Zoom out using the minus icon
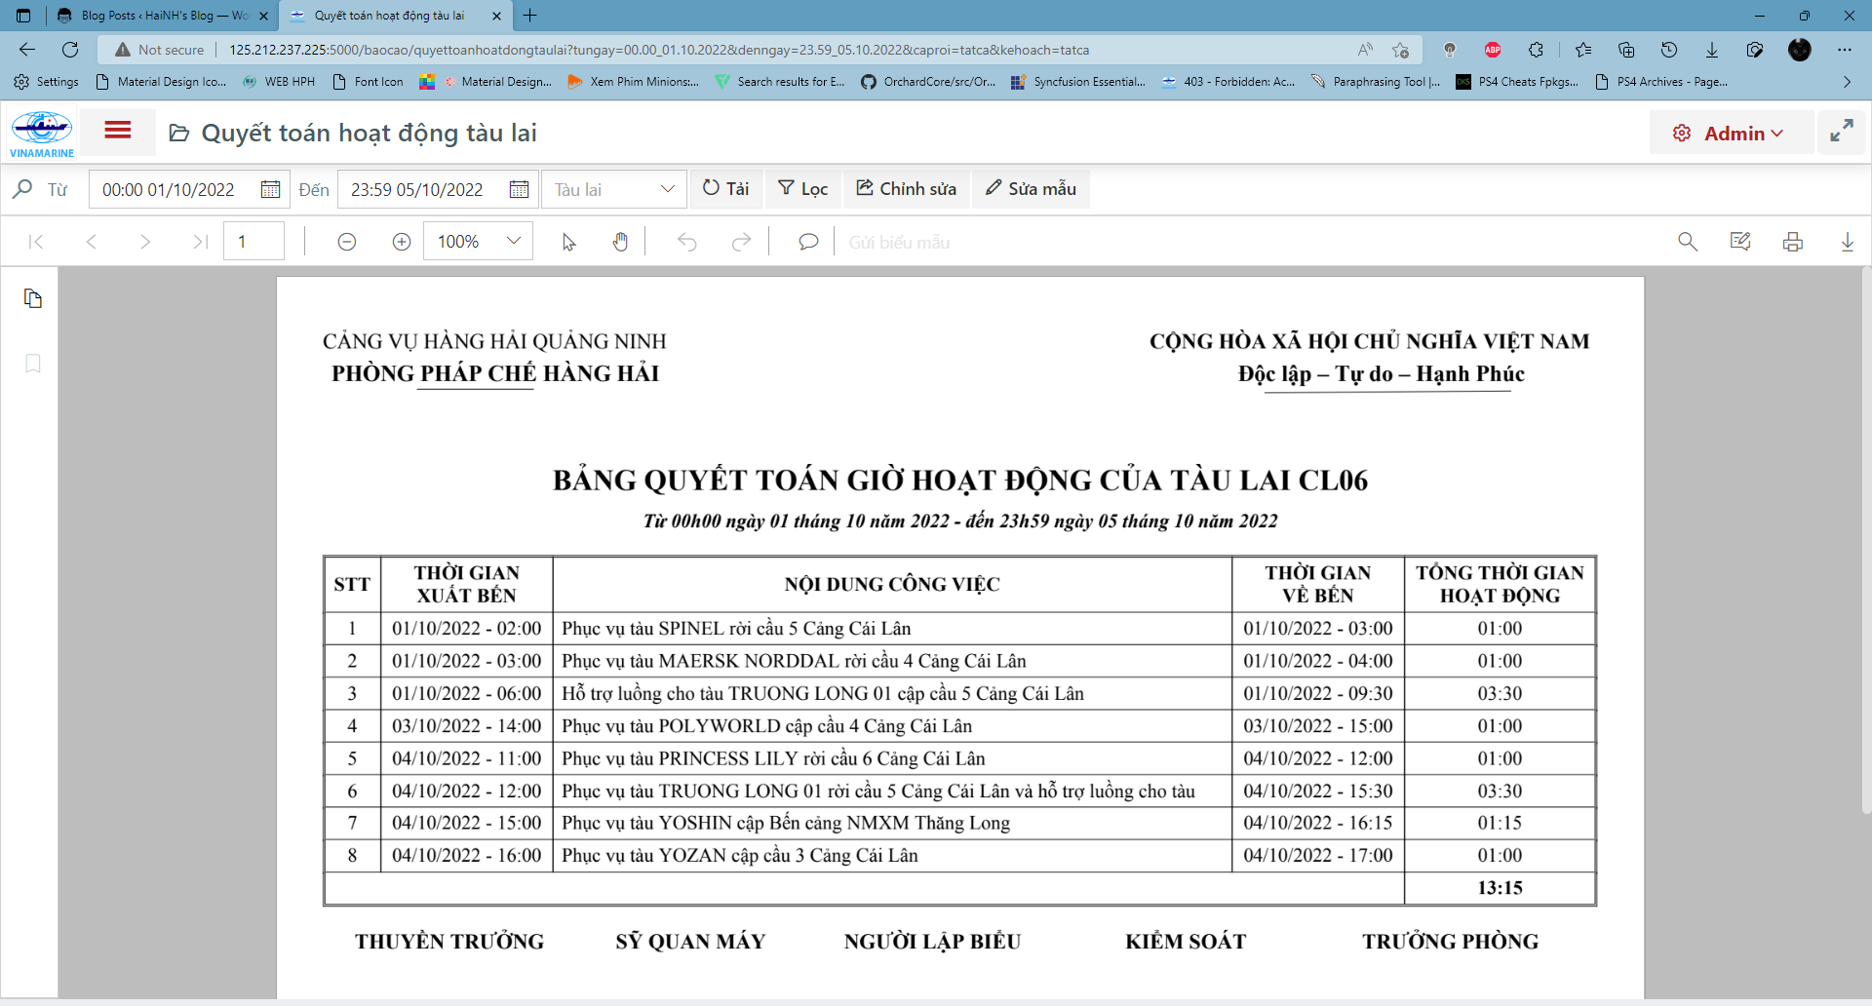The image size is (1872, 1006). click(x=346, y=242)
